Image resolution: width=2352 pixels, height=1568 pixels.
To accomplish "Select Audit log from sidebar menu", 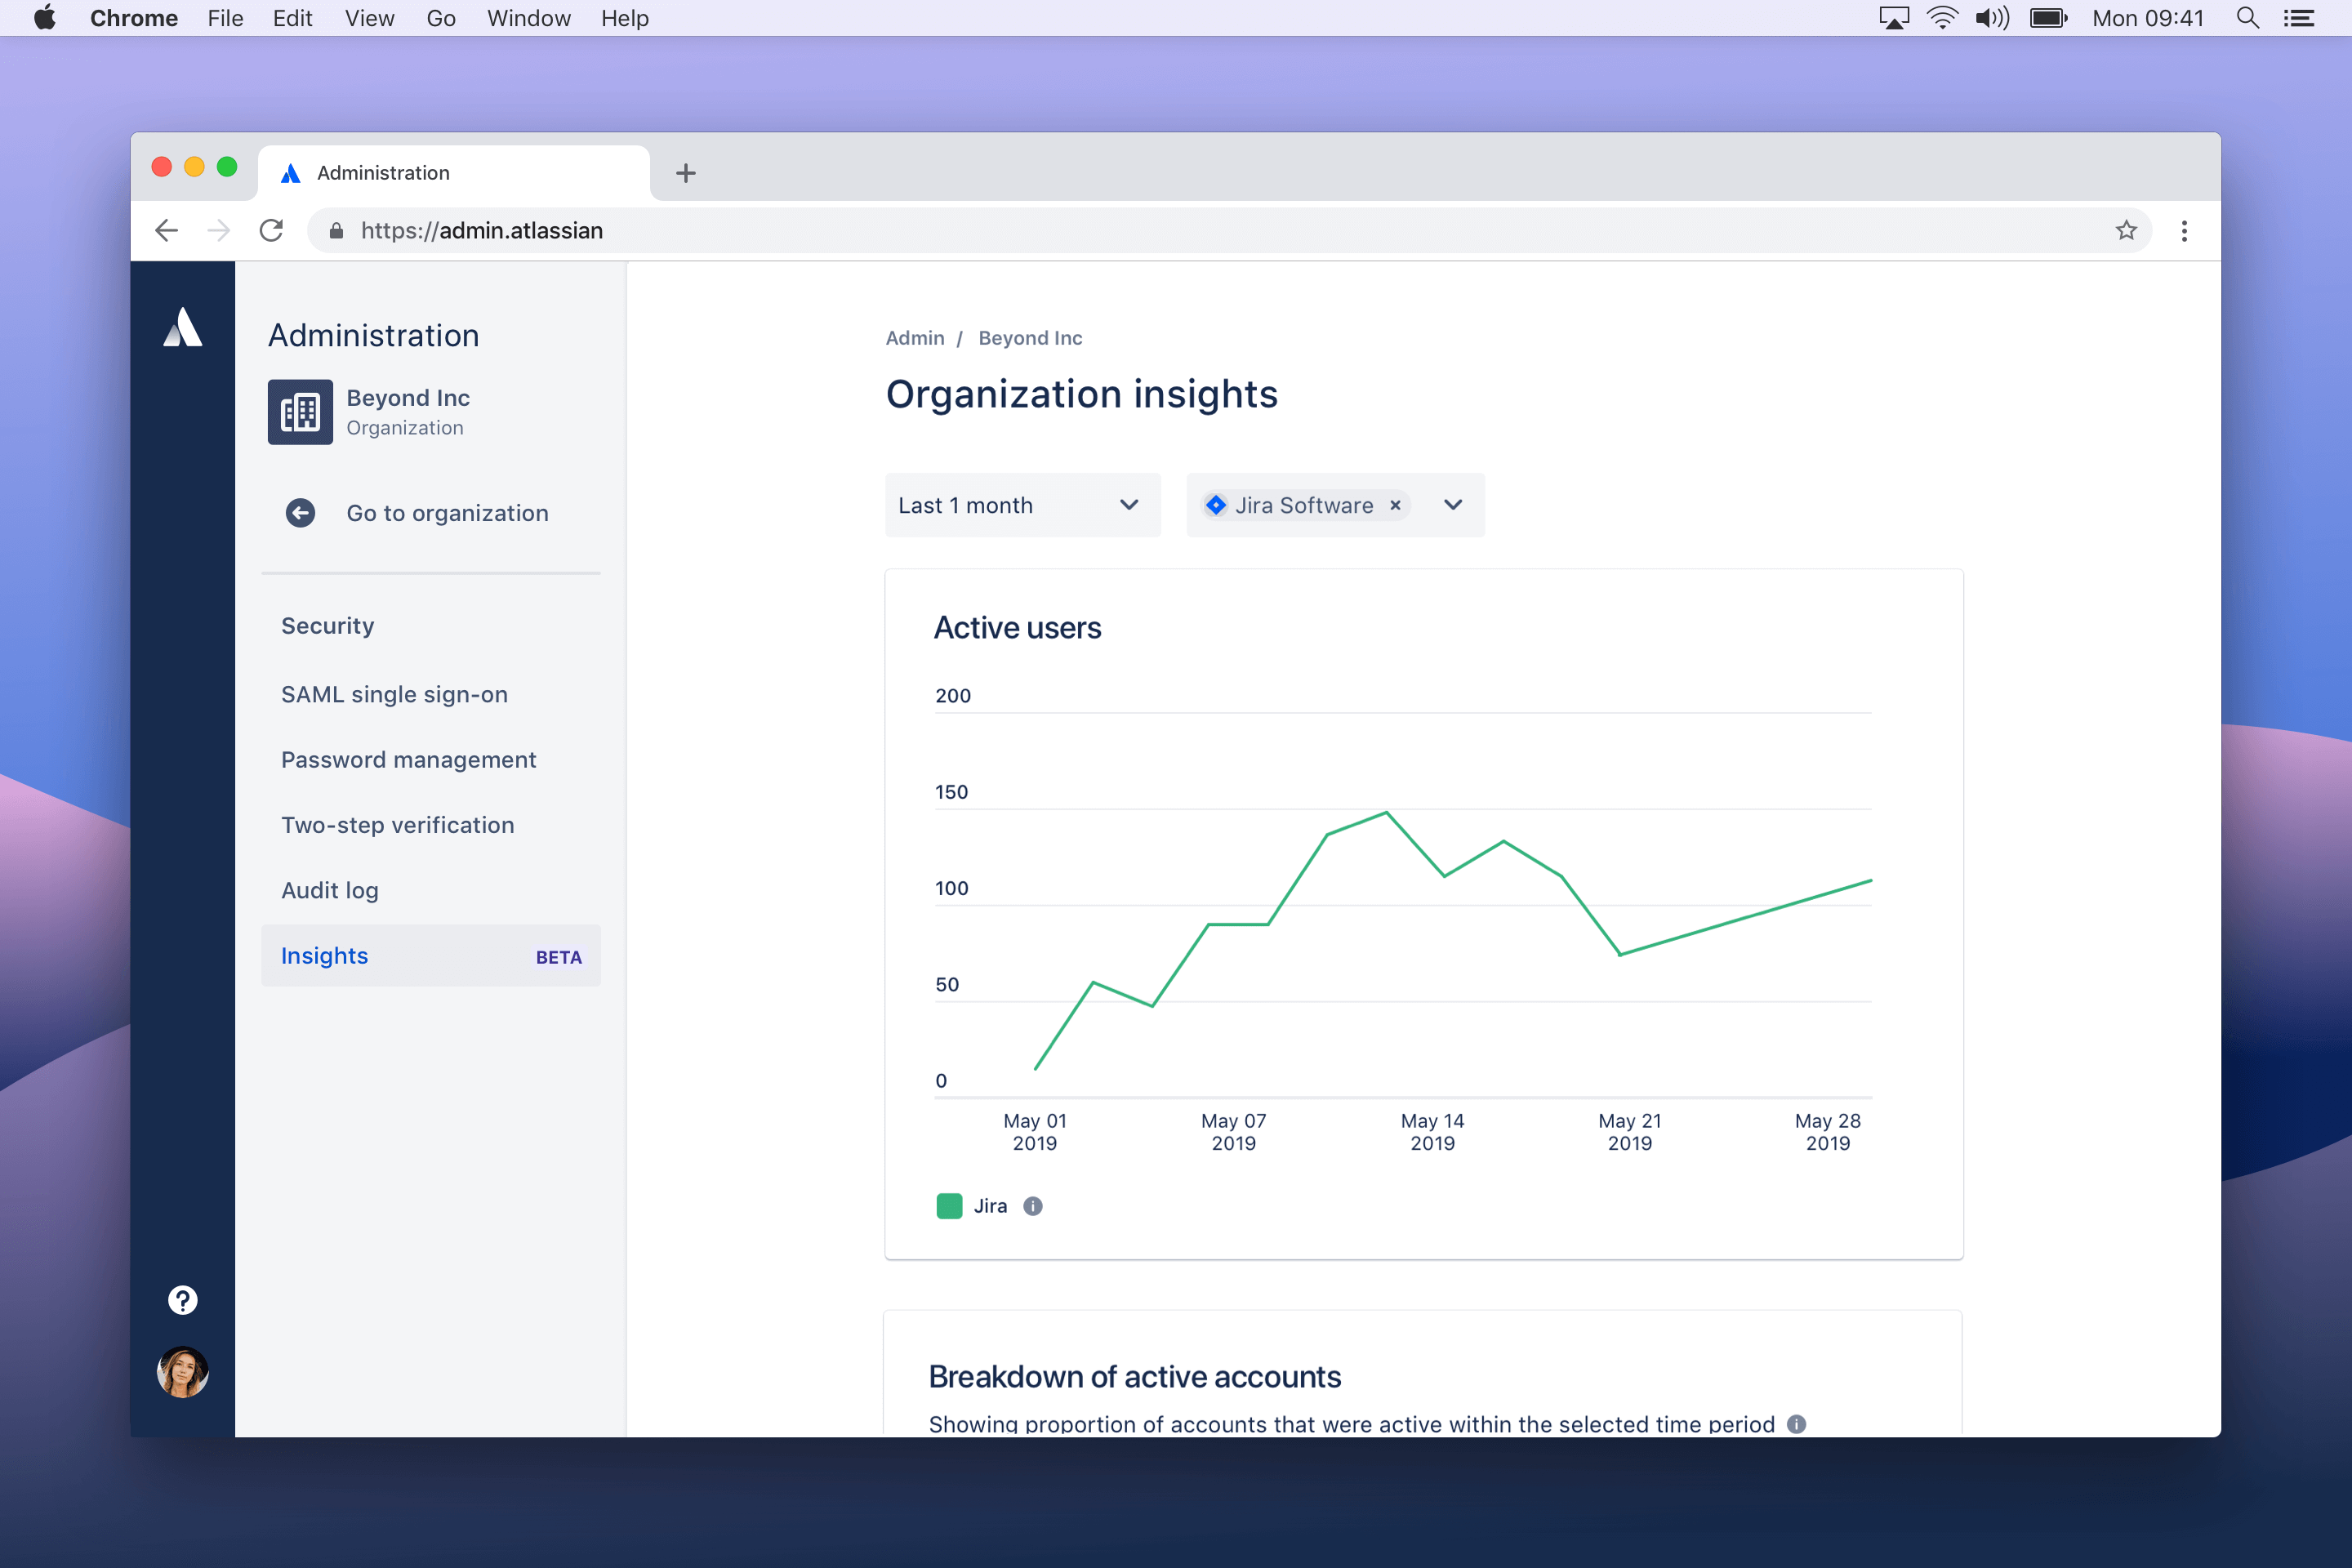I will pyautogui.click(x=329, y=889).
